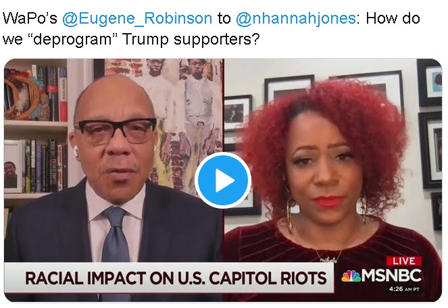This screenshot has width=448, height=308.
Task: Click the man's white earbud
Action: pos(76,151)
